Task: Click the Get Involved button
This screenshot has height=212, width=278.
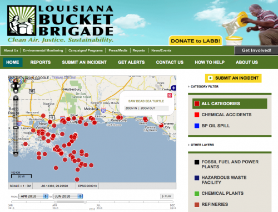Action: [256, 50]
